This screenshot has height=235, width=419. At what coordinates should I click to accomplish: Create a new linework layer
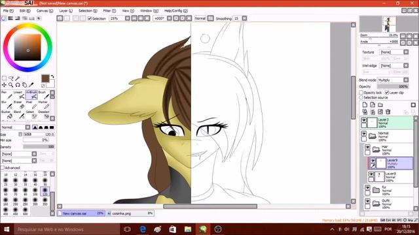tap(373, 104)
